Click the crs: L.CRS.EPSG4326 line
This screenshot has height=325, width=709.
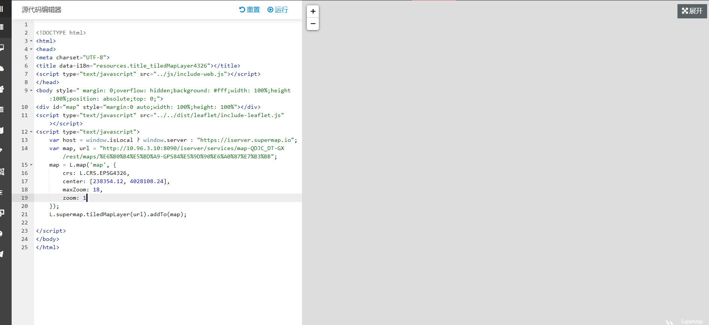pos(96,173)
